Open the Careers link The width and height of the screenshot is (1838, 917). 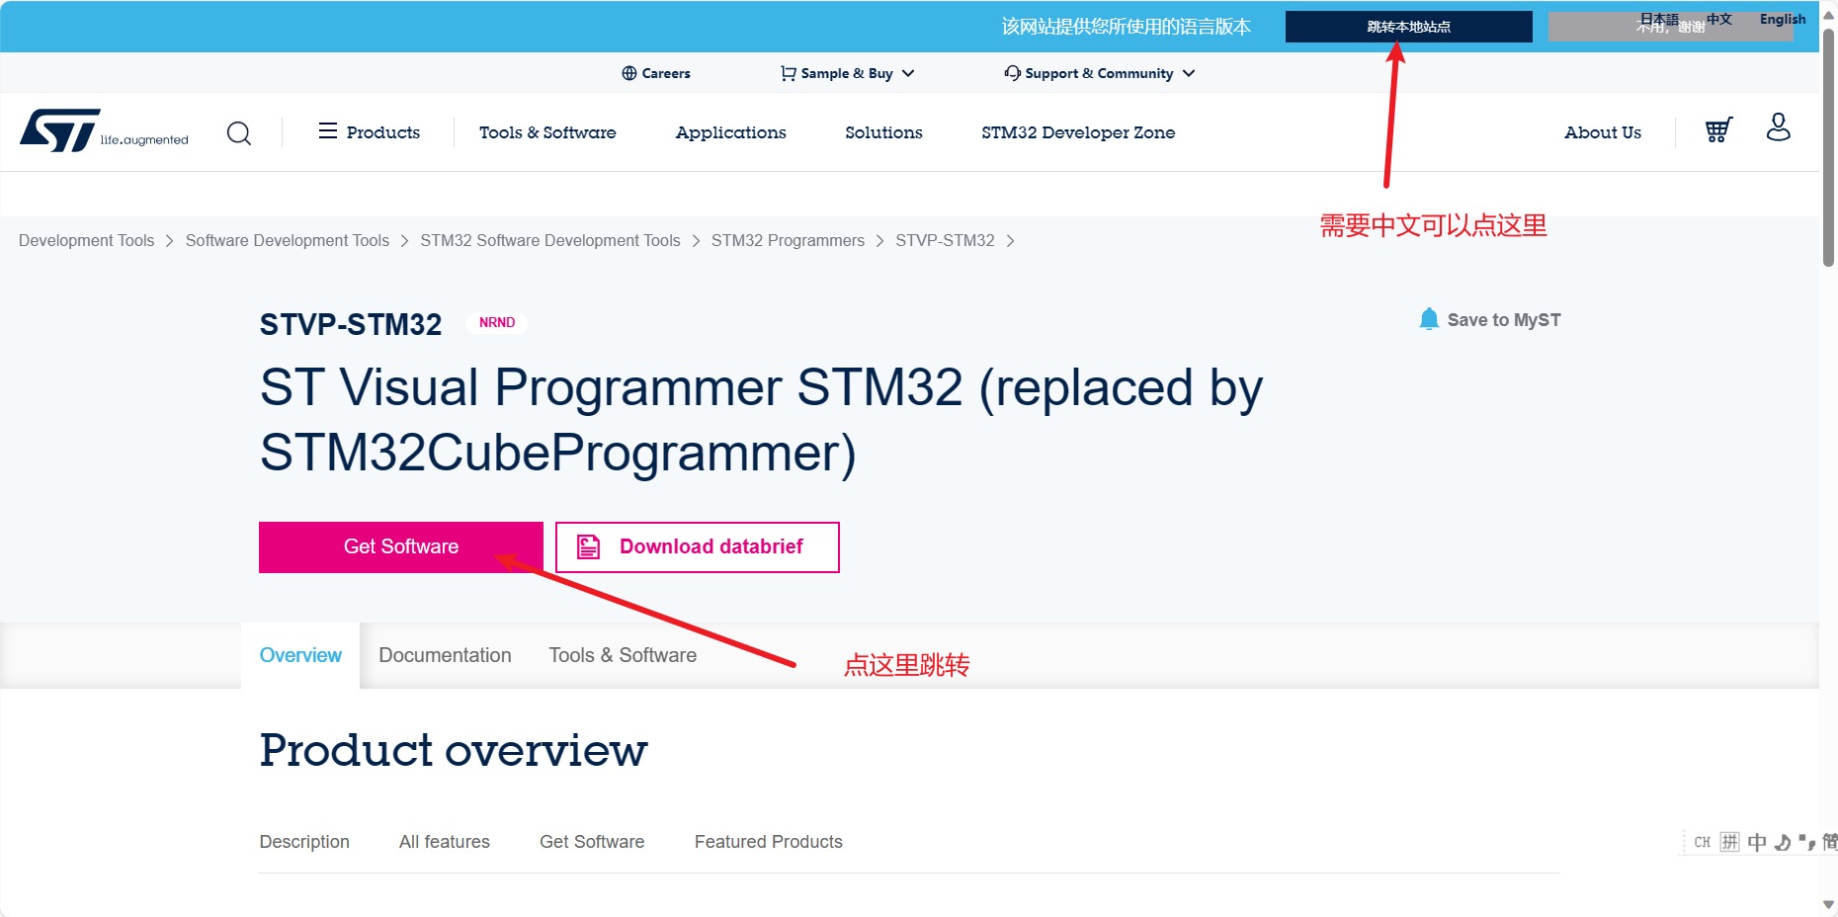coord(656,73)
